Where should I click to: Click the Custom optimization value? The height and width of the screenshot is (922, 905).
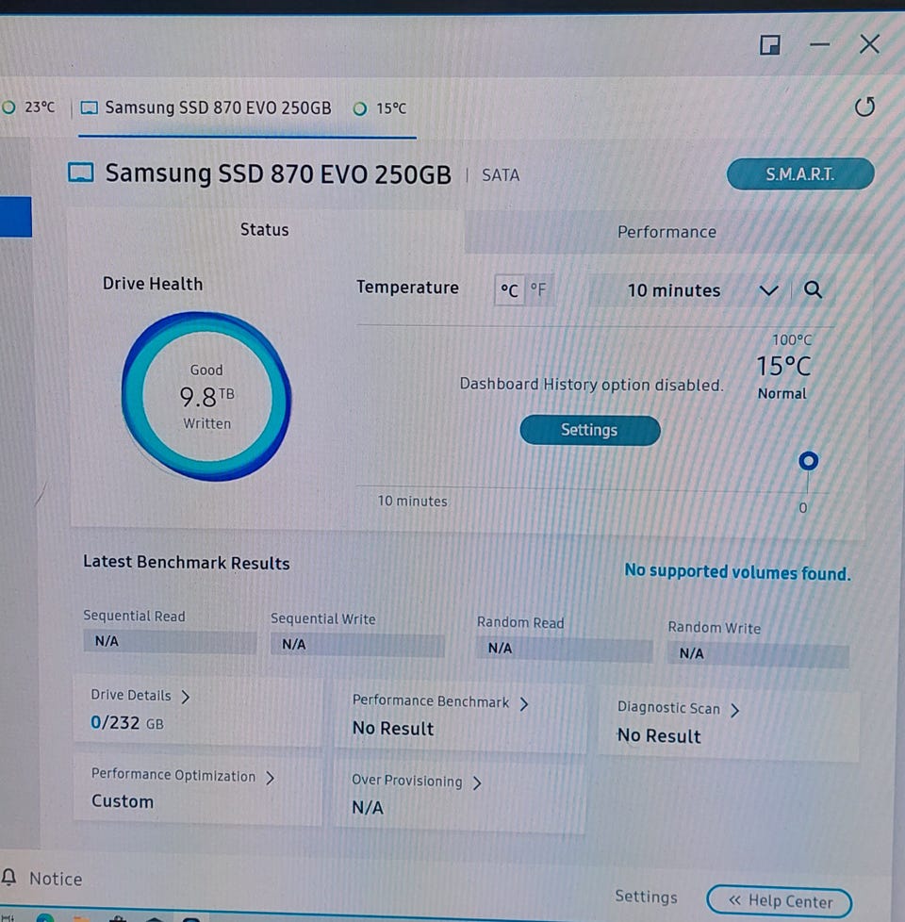123,801
